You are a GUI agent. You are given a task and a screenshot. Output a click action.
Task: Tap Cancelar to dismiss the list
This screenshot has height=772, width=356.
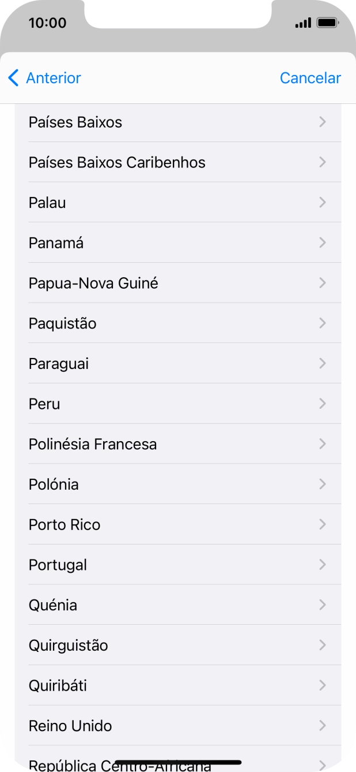point(310,78)
